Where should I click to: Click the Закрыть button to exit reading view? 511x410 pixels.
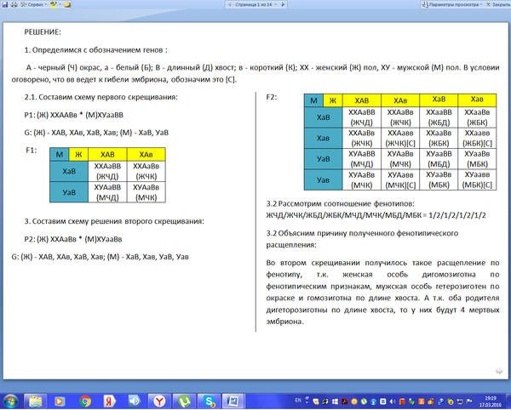tap(497, 4)
